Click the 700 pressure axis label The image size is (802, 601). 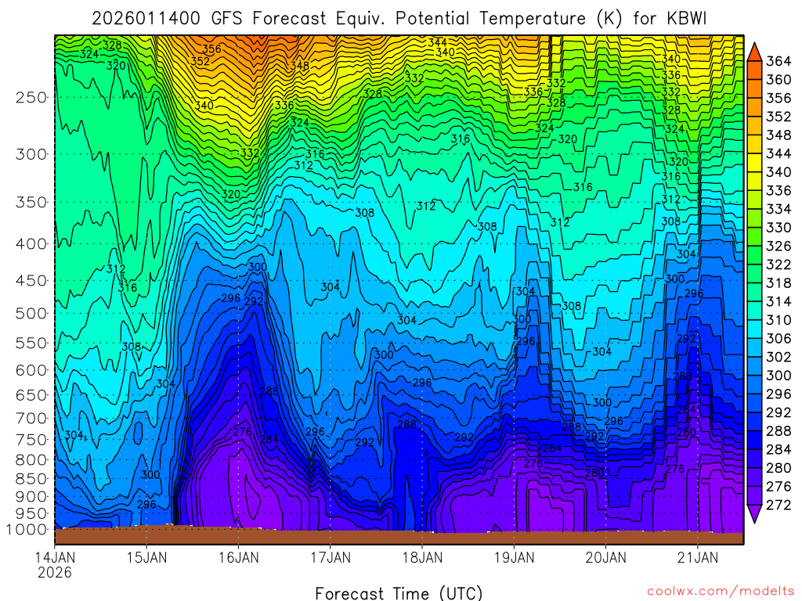click(31, 419)
